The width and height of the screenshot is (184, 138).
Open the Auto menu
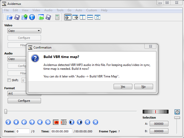(79, 10)
